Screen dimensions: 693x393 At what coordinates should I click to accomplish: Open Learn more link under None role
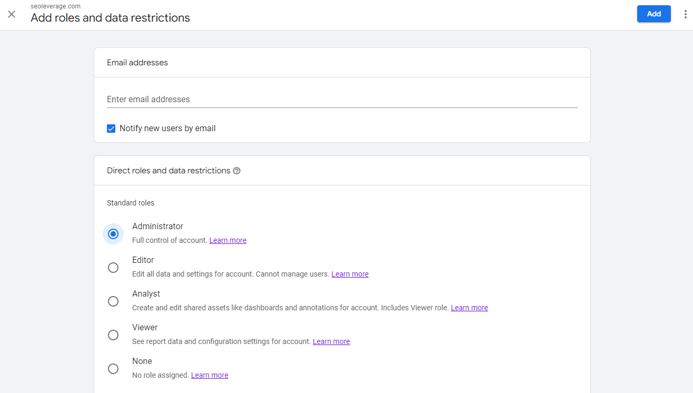click(210, 375)
